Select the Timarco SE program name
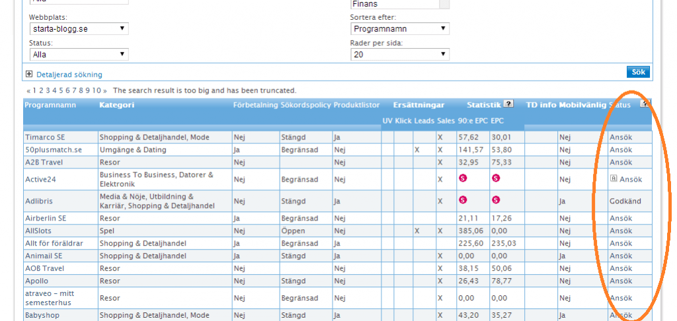 tap(44, 137)
